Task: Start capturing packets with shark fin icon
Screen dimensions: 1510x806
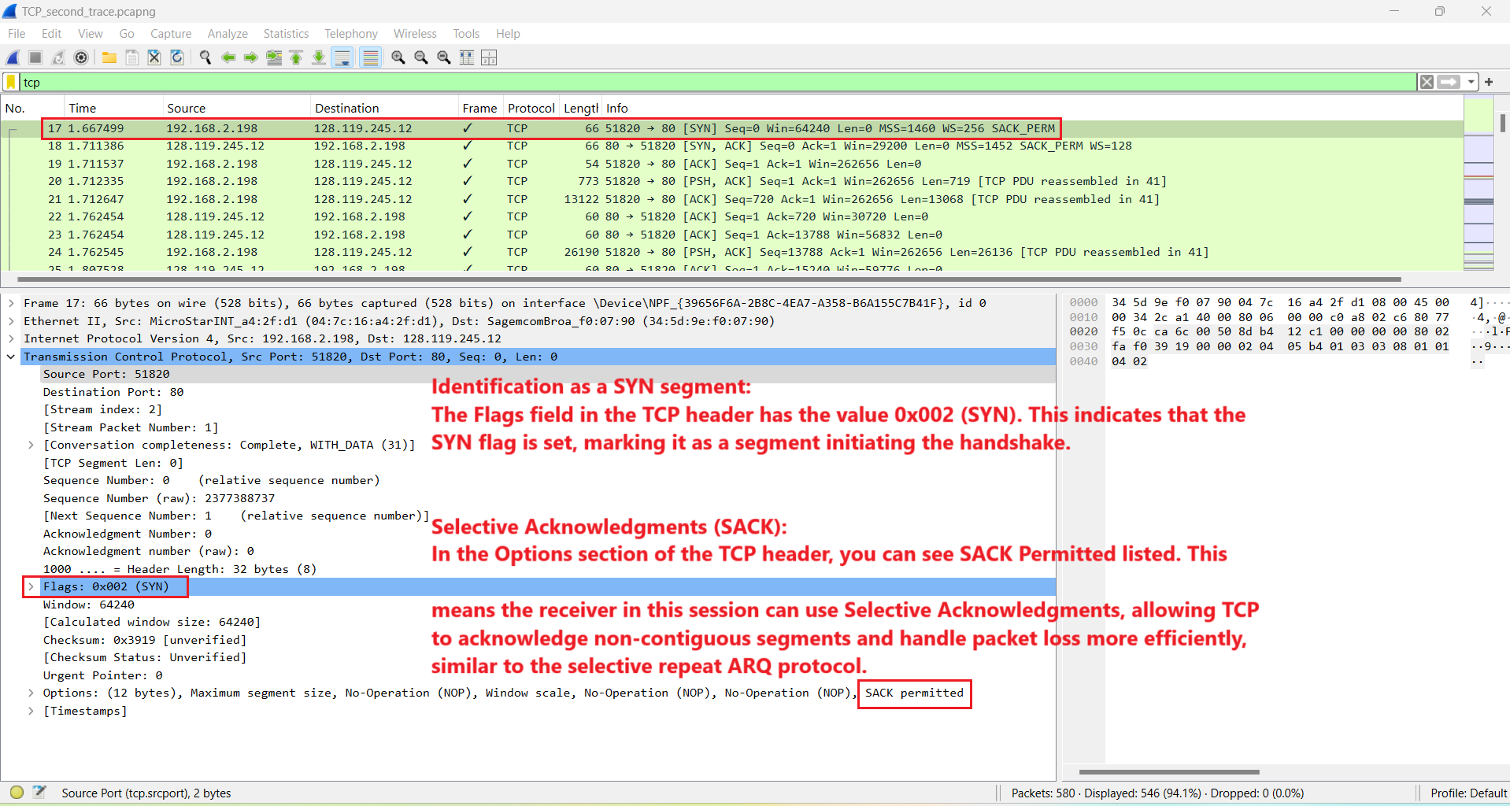Action: click(13, 57)
